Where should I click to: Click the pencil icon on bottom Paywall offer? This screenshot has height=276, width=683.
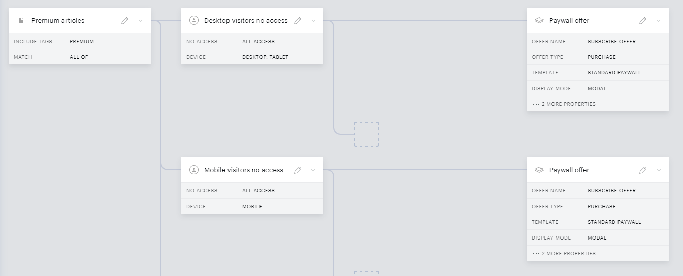[643, 170]
